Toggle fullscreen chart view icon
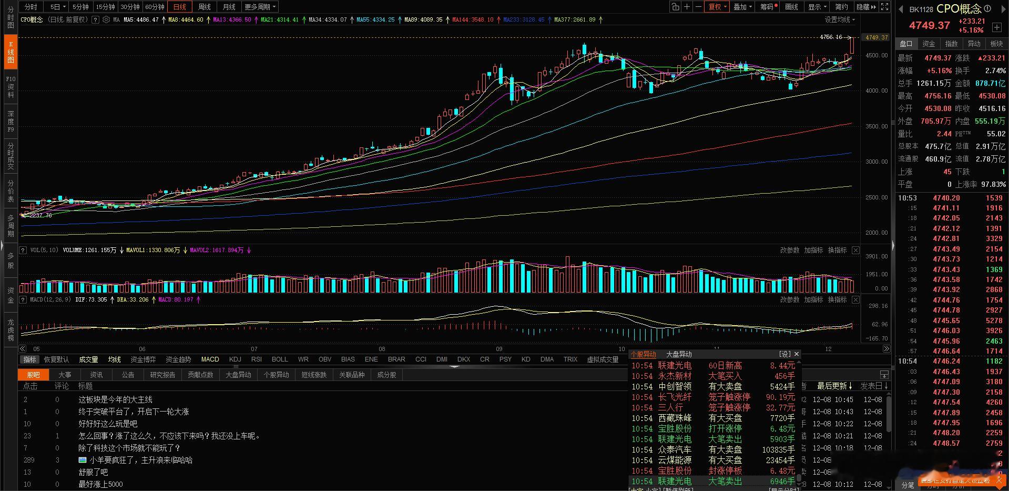Image resolution: width=1009 pixels, height=491 pixels. coord(885,7)
